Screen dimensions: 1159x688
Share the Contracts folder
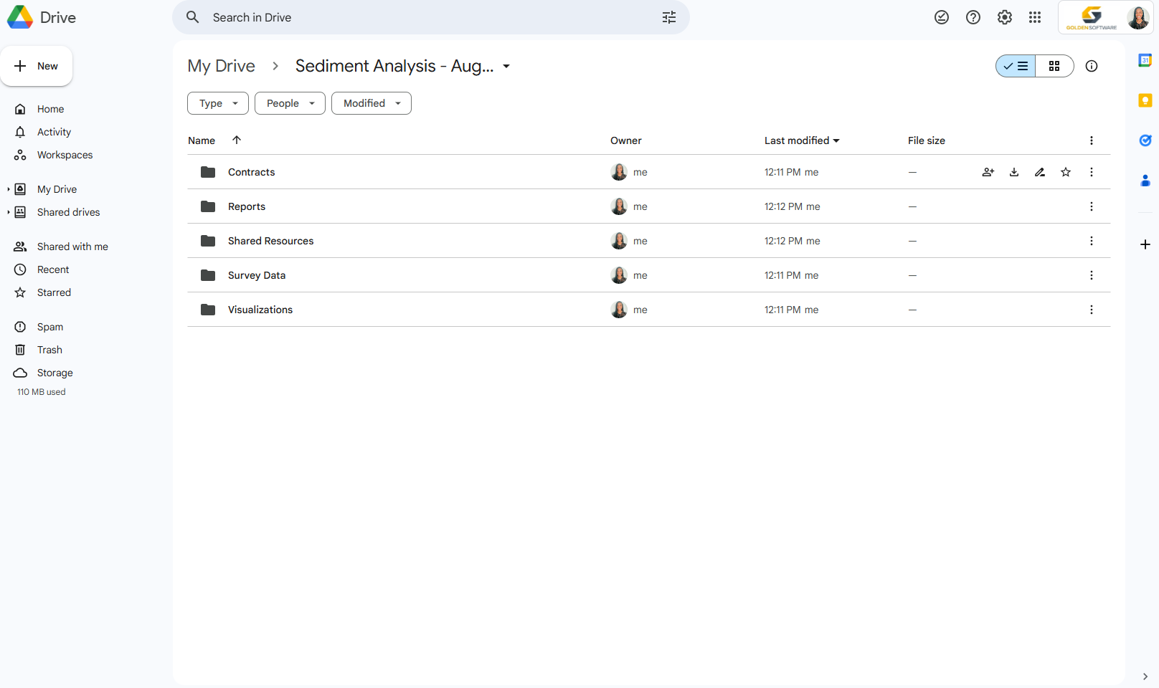pos(988,172)
